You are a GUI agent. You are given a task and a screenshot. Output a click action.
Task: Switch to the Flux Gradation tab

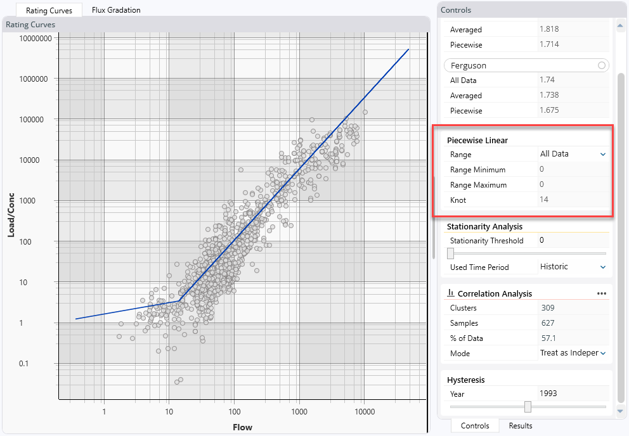[x=116, y=10]
